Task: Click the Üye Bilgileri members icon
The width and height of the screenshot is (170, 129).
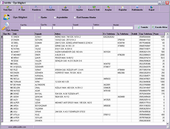Action: (x=6, y=17)
